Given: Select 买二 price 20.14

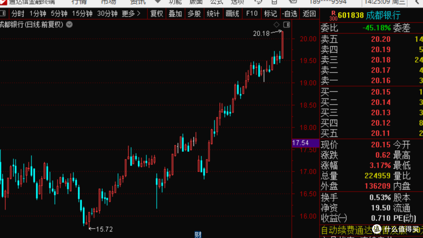Looking at the screenshot, I should (x=381, y=103).
